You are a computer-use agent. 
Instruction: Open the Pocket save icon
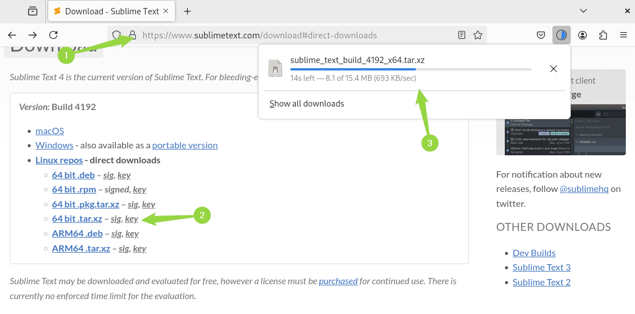pos(541,35)
